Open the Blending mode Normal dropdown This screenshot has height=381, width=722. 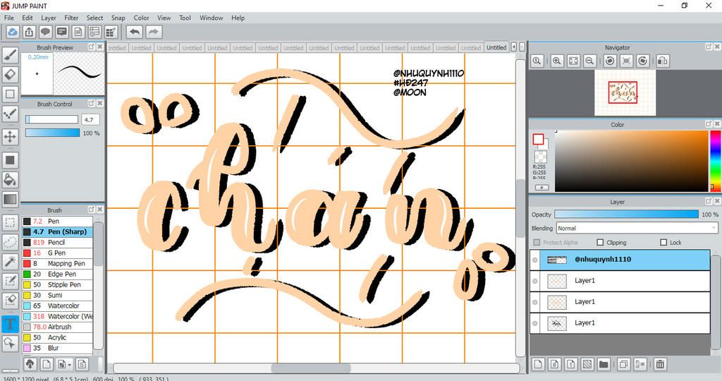(x=637, y=228)
